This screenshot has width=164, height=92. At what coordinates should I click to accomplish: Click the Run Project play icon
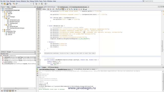pyautogui.click(x=39, y=4)
